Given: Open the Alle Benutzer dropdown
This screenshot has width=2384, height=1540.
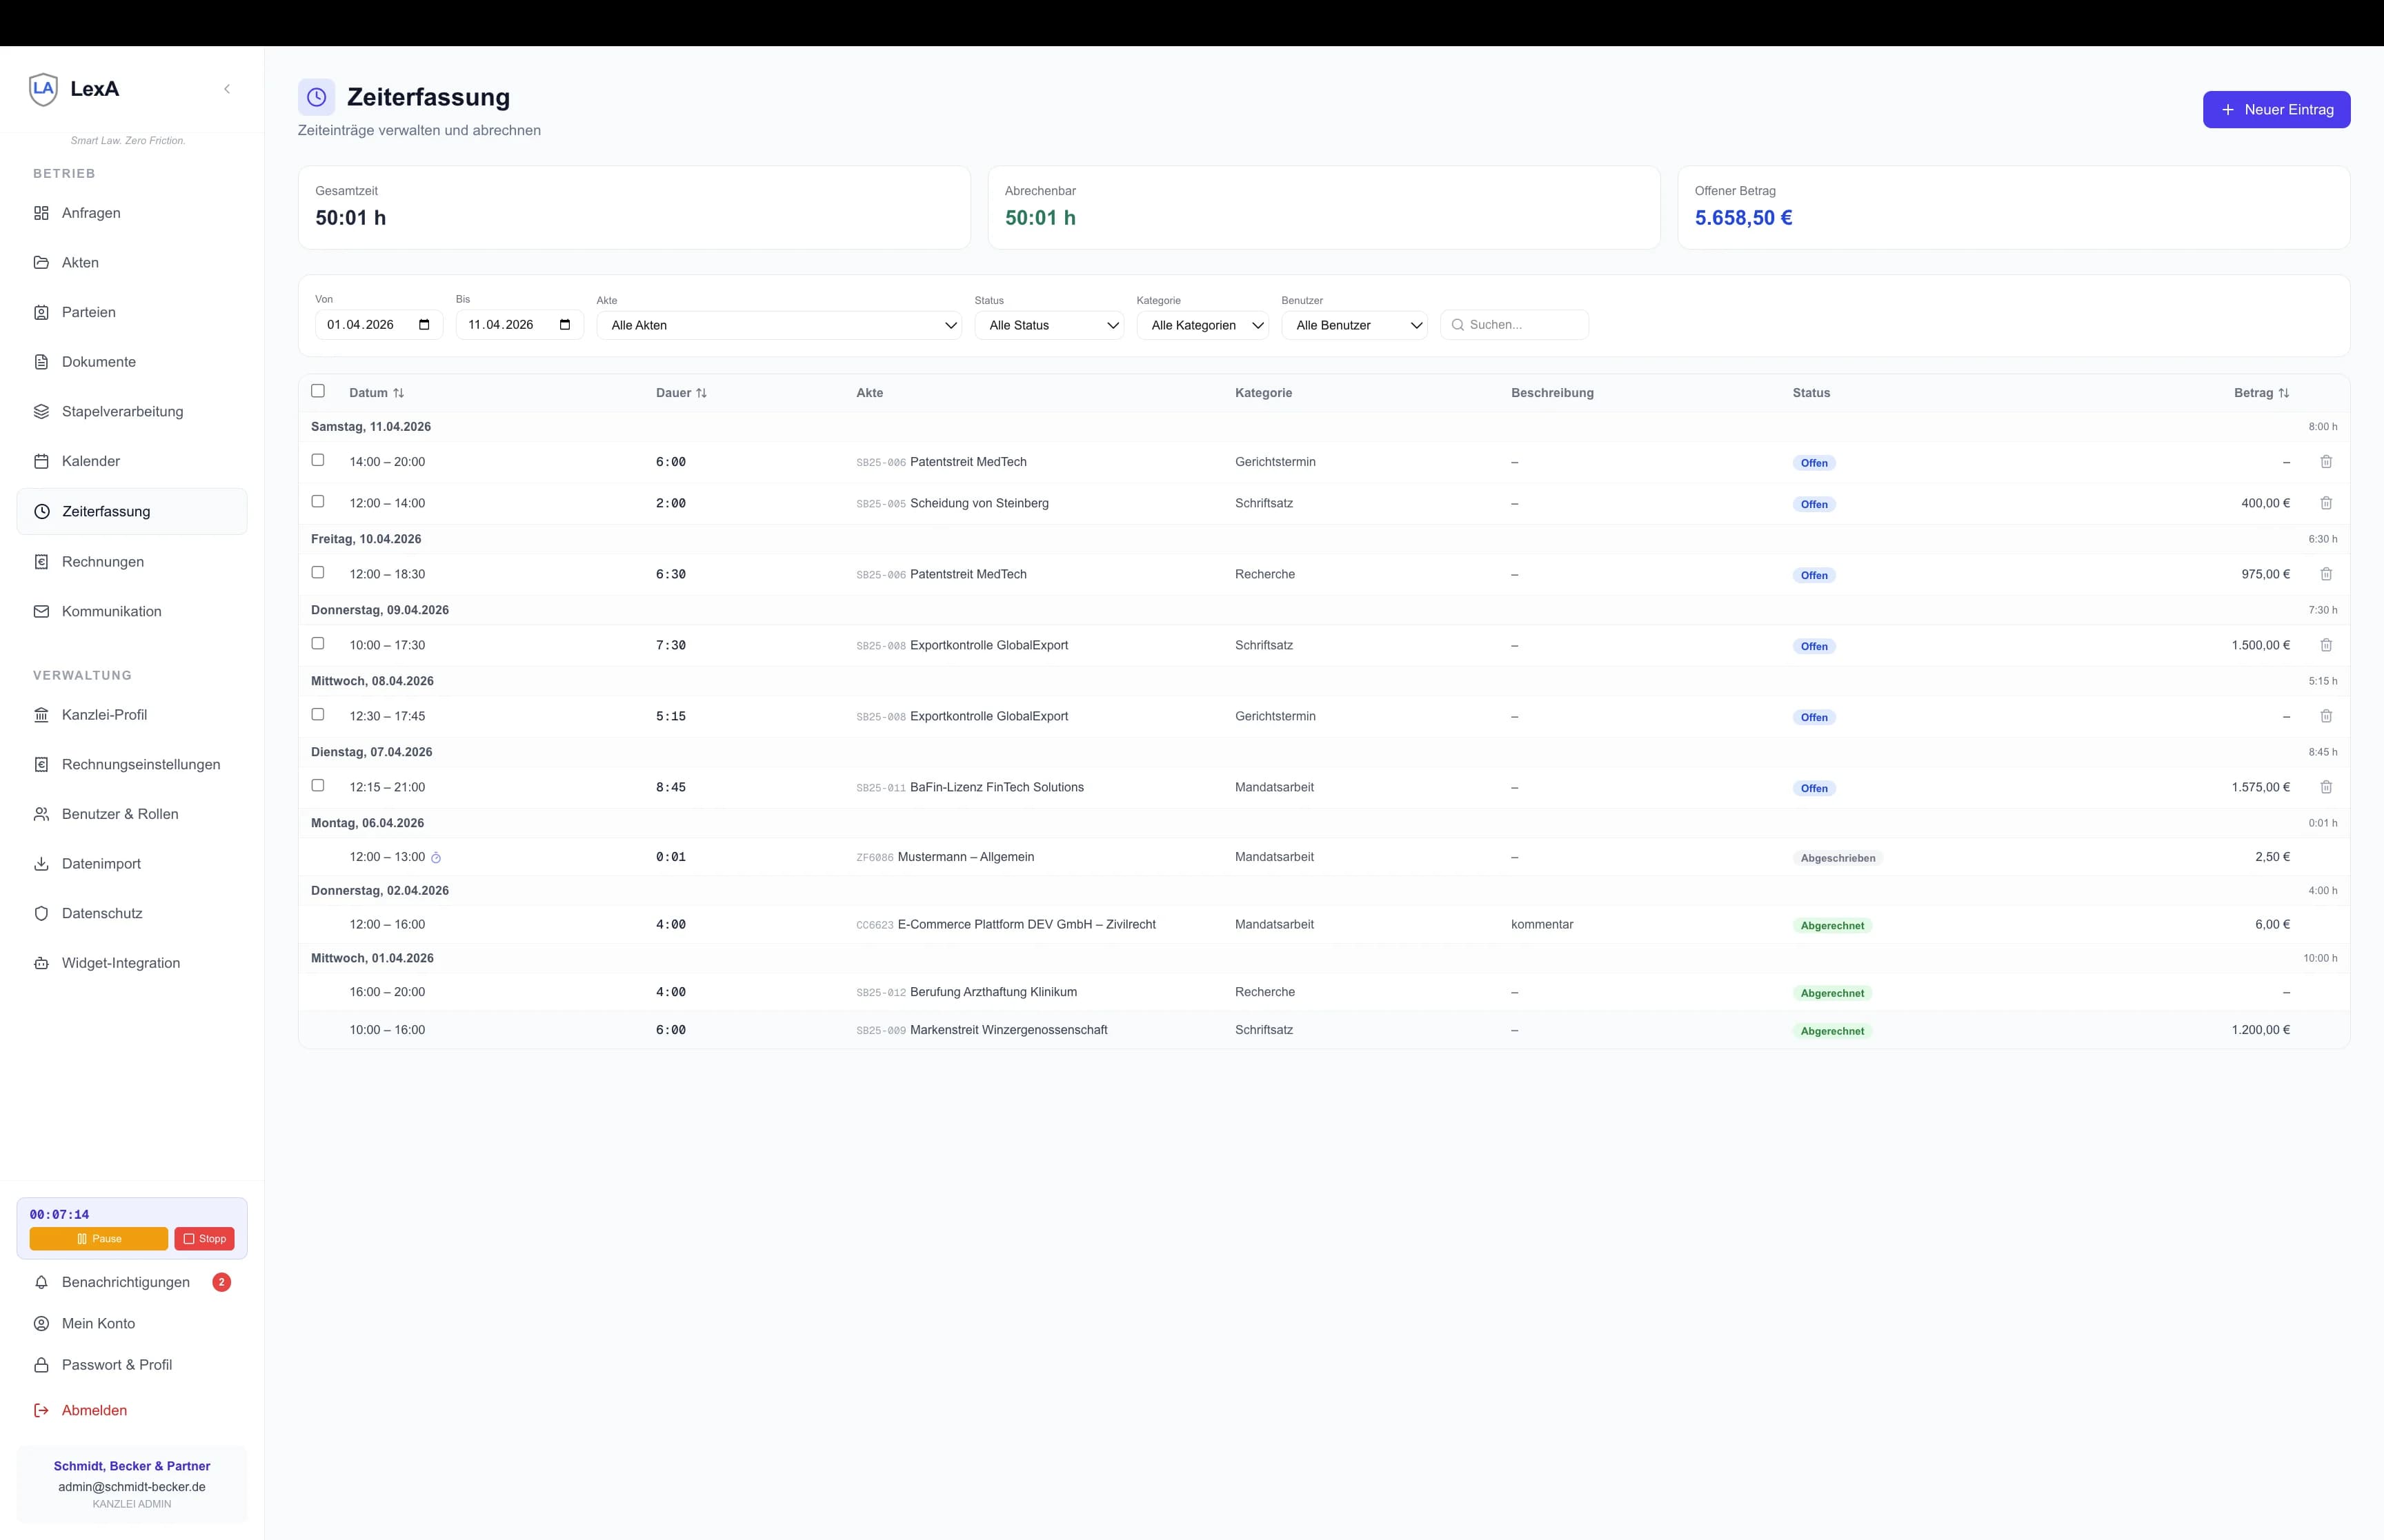Looking at the screenshot, I should point(1353,325).
